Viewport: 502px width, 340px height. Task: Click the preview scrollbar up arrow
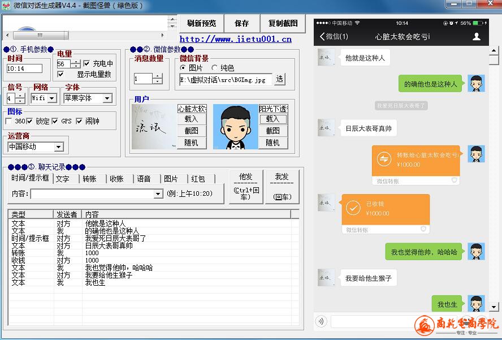(494, 50)
